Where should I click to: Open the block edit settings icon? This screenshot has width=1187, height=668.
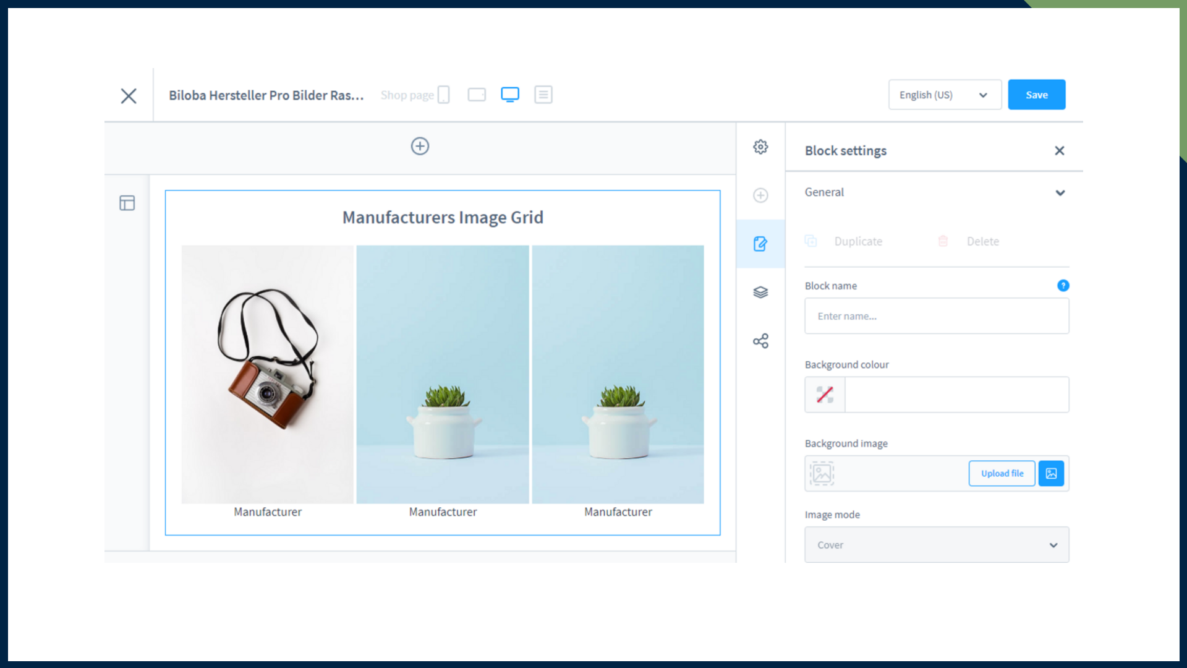coord(760,244)
